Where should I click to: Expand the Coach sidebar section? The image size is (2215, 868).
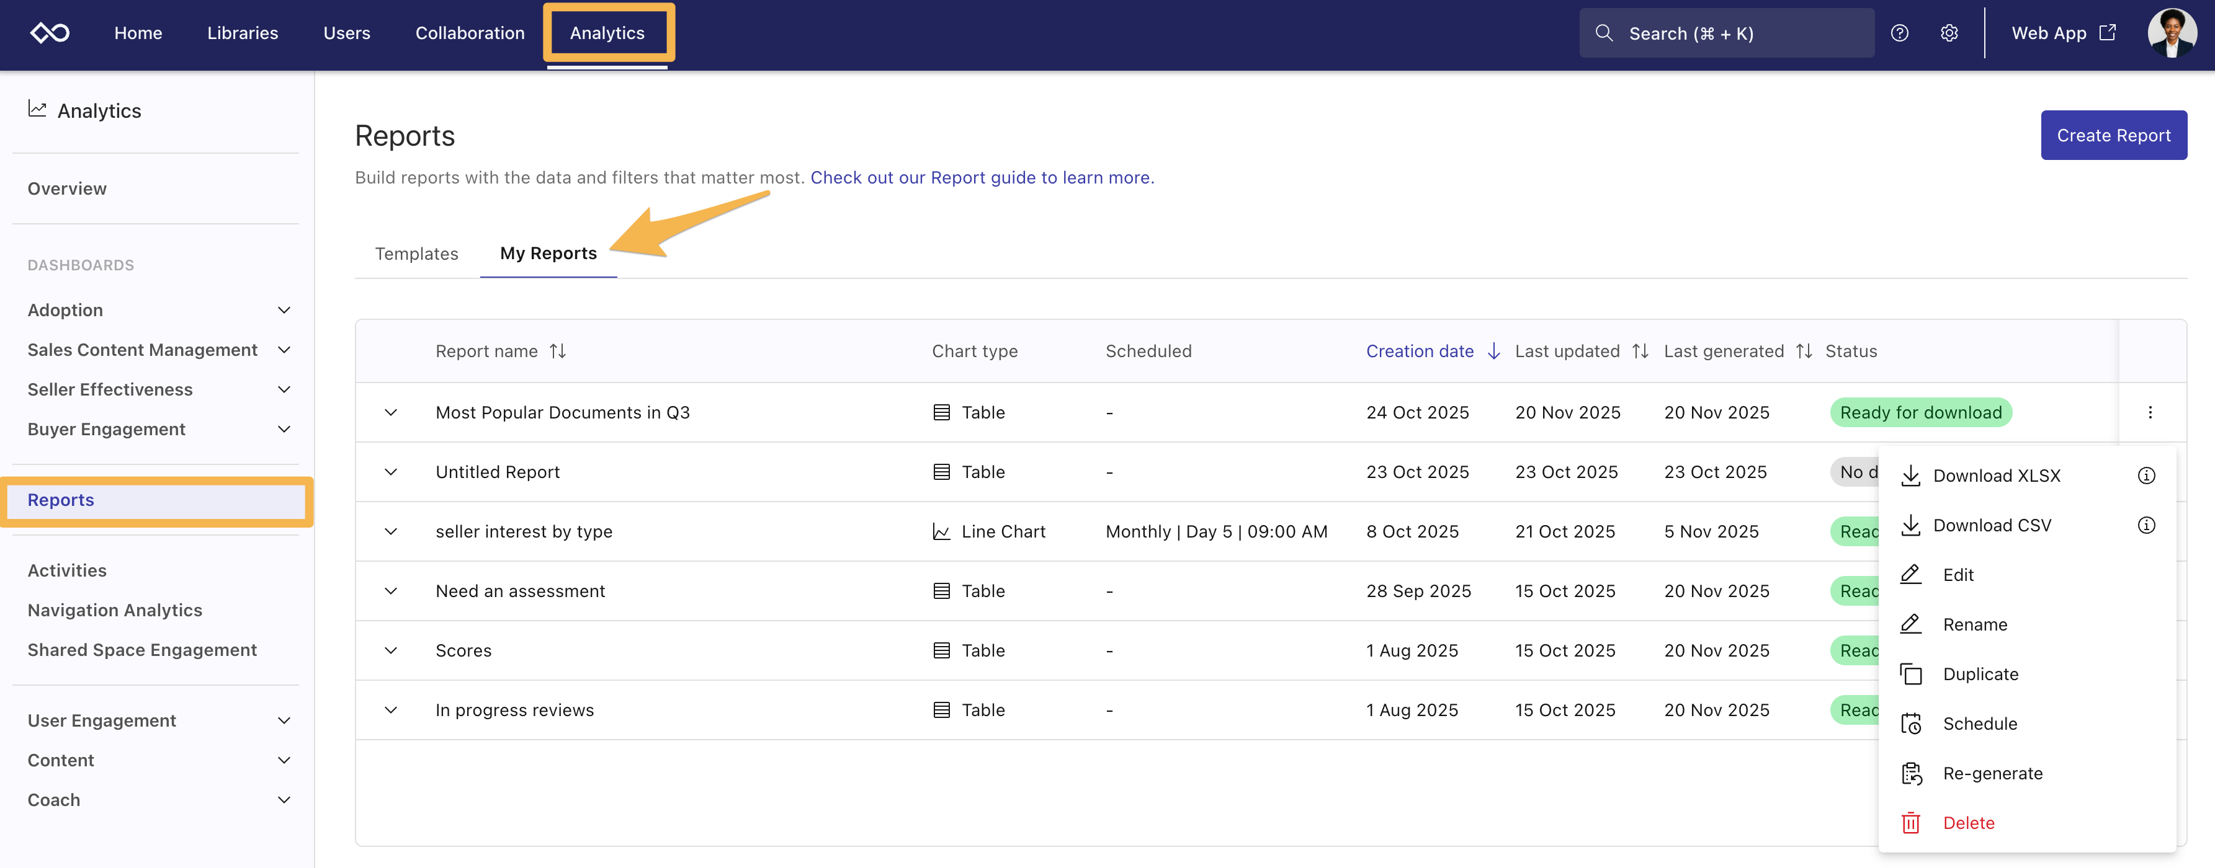[x=284, y=800]
